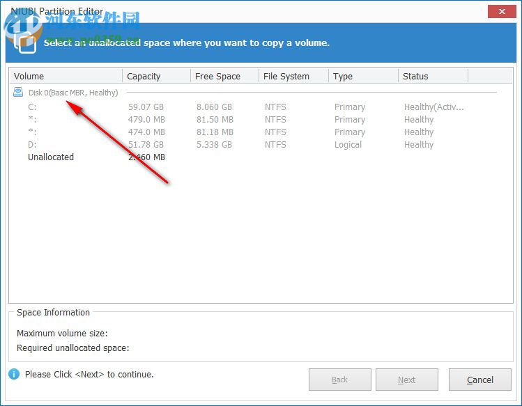Click the Logical type cell
This screenshot has width=522, height=406.
tap(348, 144)
